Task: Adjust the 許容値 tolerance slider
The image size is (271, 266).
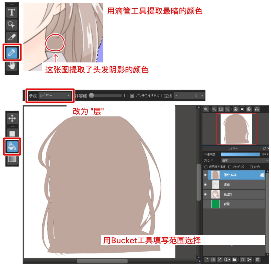Action: pos(106,96)
